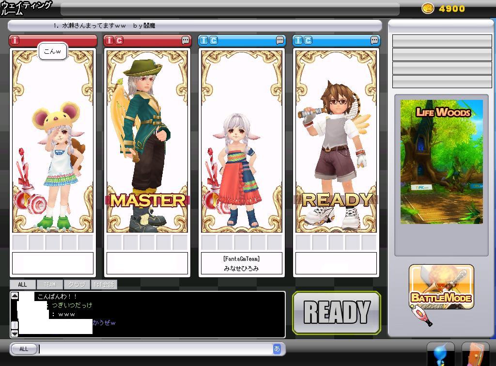Switch to the クラブ chat tab
The width and height of the screenshot is (496, 366).
point(77,285)
